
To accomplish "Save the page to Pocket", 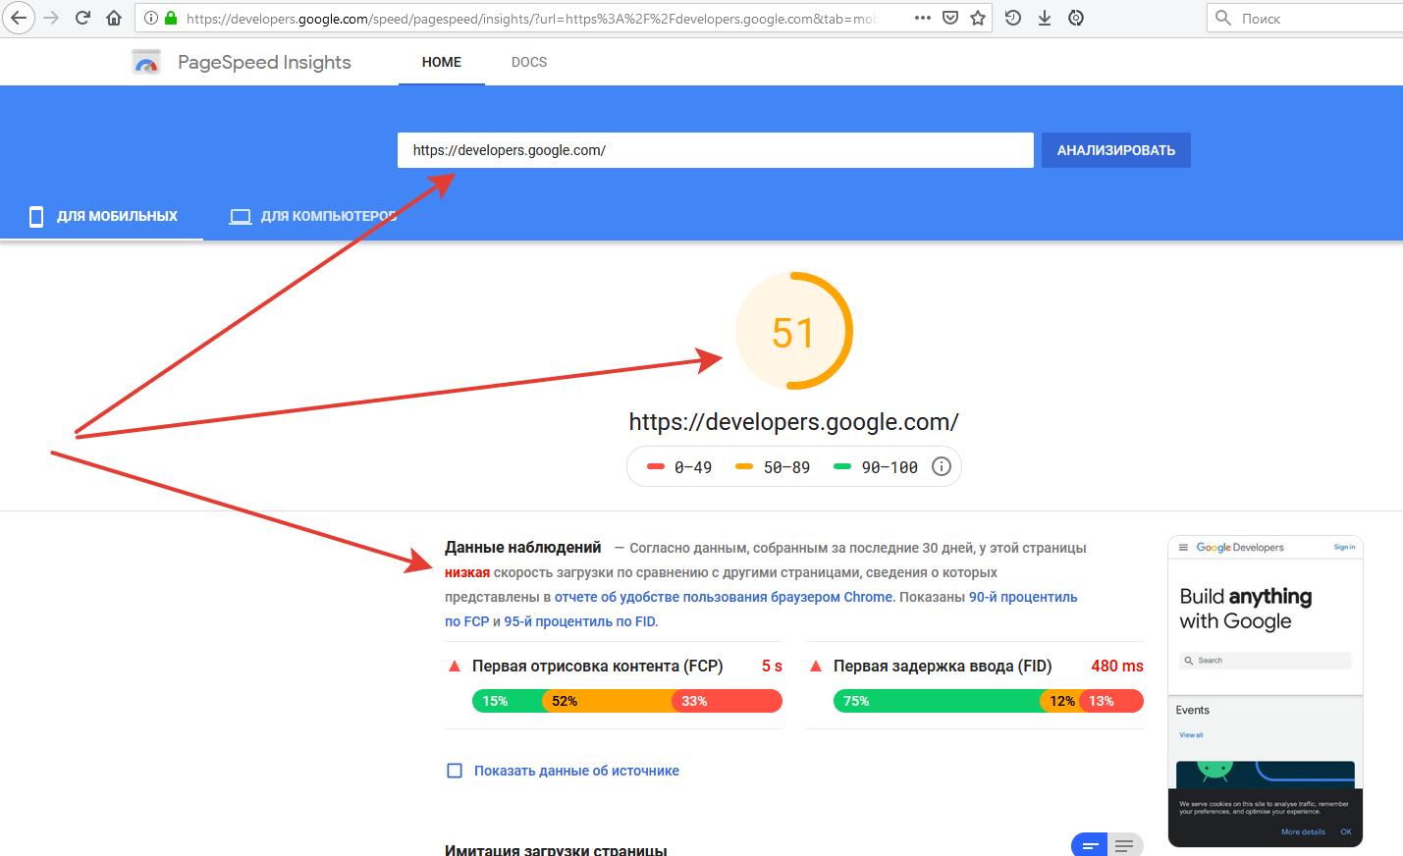I will pos(949,18).
